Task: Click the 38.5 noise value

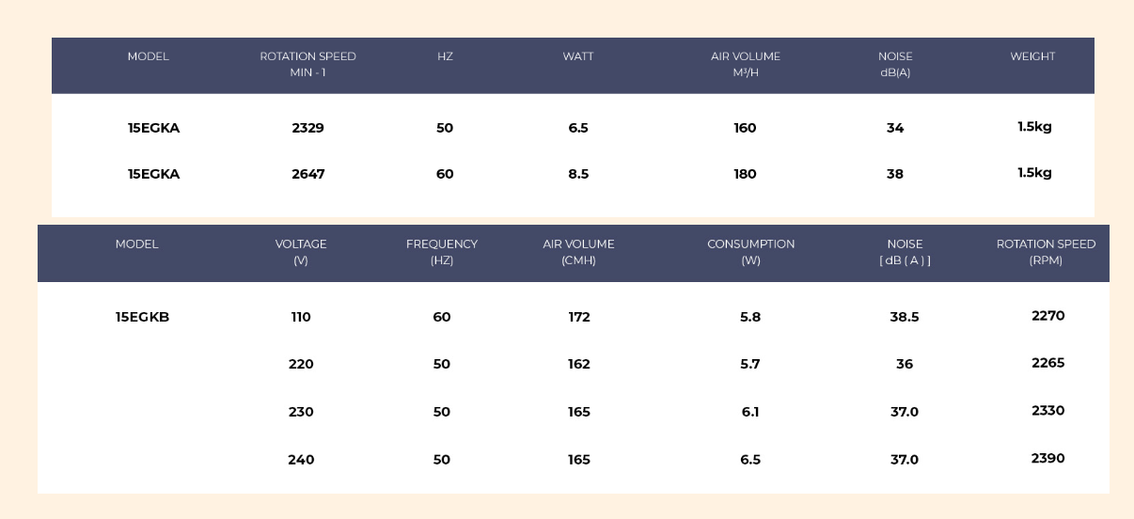Action: click(x=905, y=317)
